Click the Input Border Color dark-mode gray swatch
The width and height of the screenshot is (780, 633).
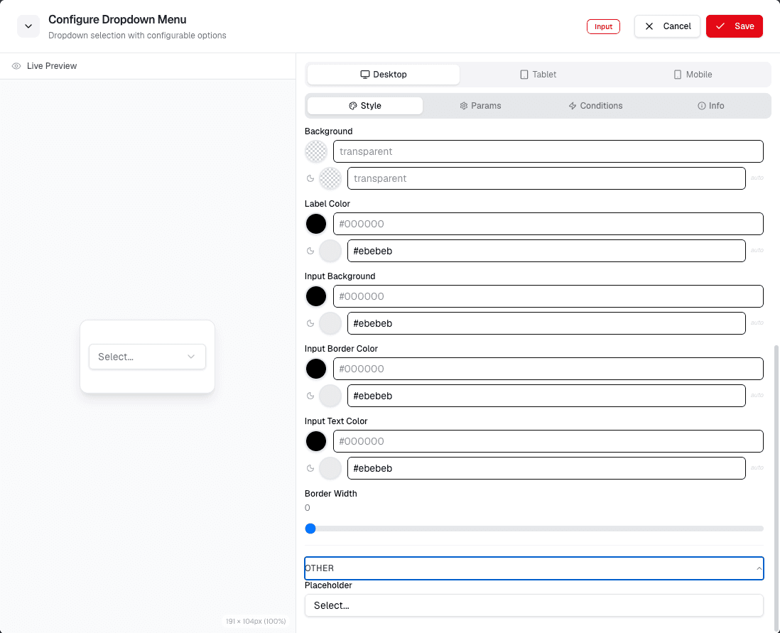[330, 396]
